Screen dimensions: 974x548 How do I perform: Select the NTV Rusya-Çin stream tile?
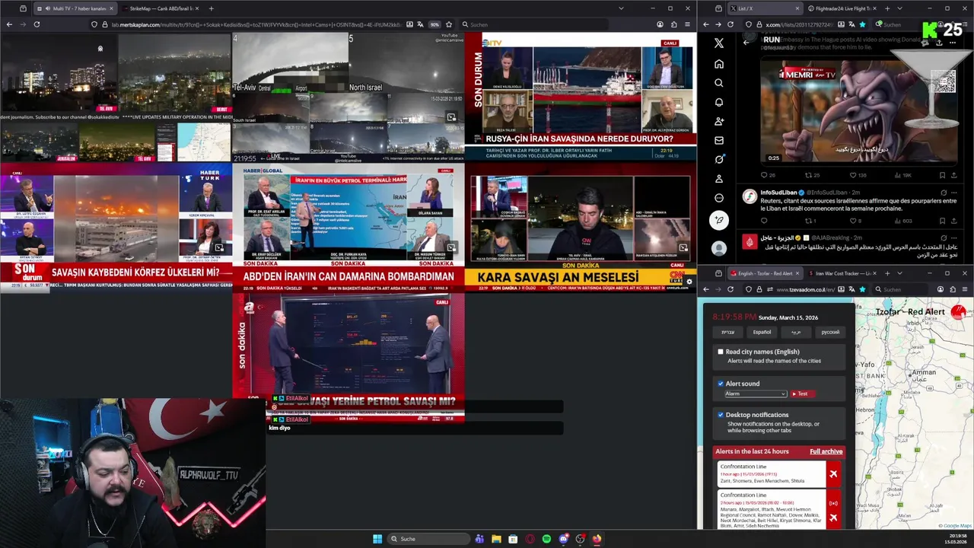pyautogui.click(x=581, y=96)
